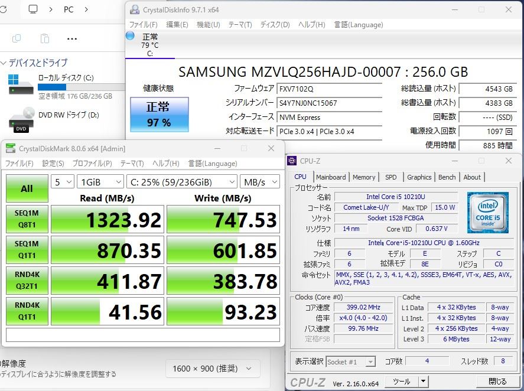Open the dropdown arrow next to CPU-Z tools button
This screenshot has height=391, width=524.
pyautogui.click(x=423, y=381)
